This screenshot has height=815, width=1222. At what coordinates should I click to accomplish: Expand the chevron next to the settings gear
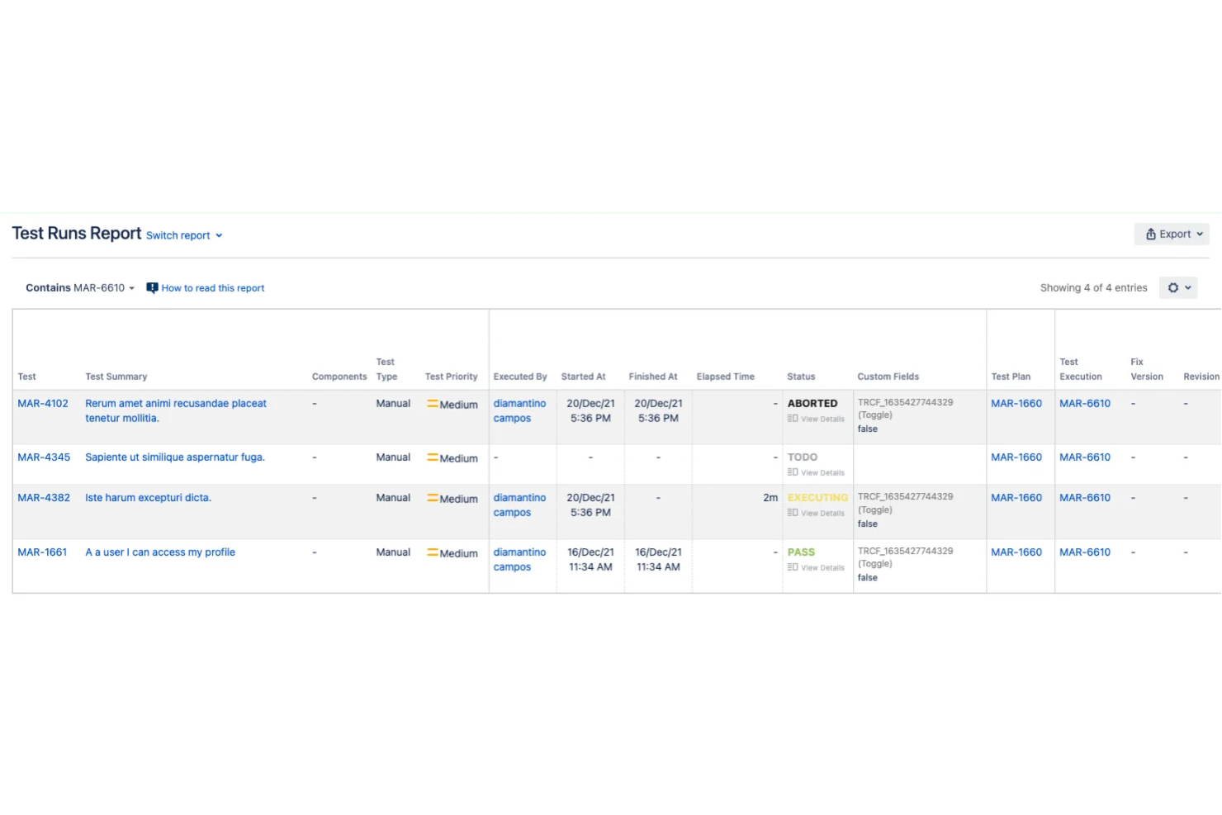tap(1186, 287)
